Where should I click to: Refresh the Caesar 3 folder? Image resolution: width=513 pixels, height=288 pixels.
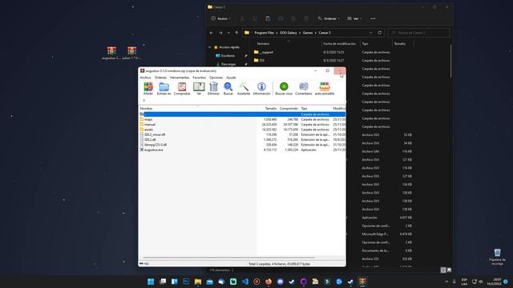(379, 33)
